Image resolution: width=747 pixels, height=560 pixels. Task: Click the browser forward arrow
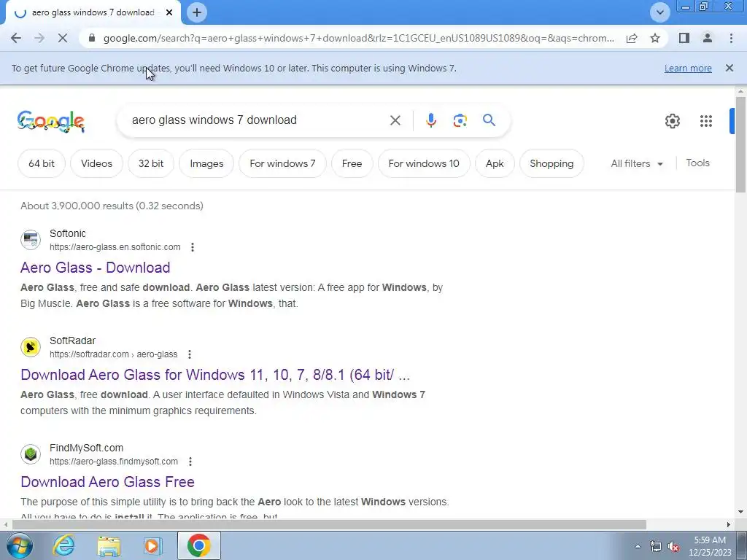(x=39, y=38)
